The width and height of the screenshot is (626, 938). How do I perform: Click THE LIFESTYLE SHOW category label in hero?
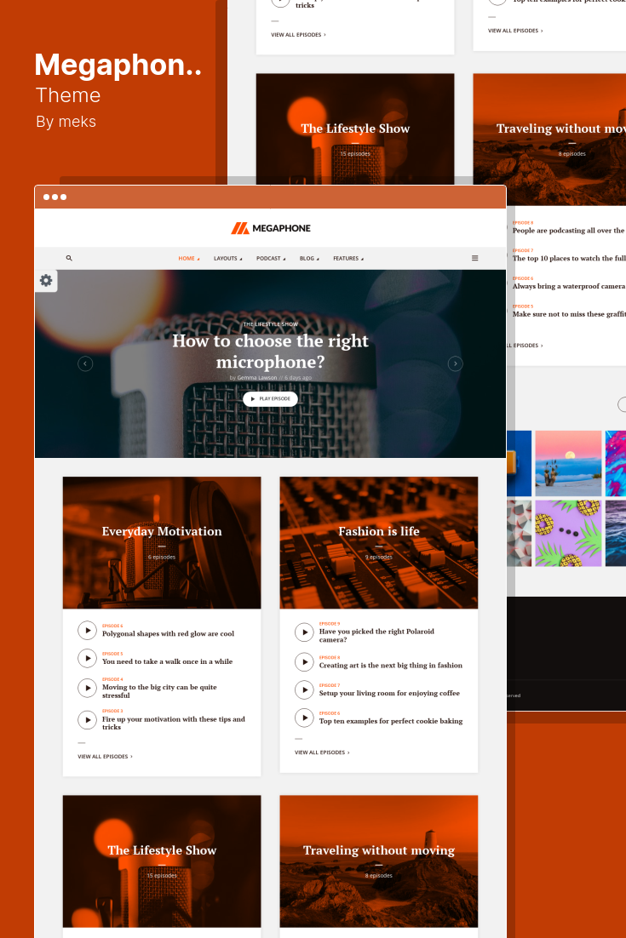pos(271,324)
